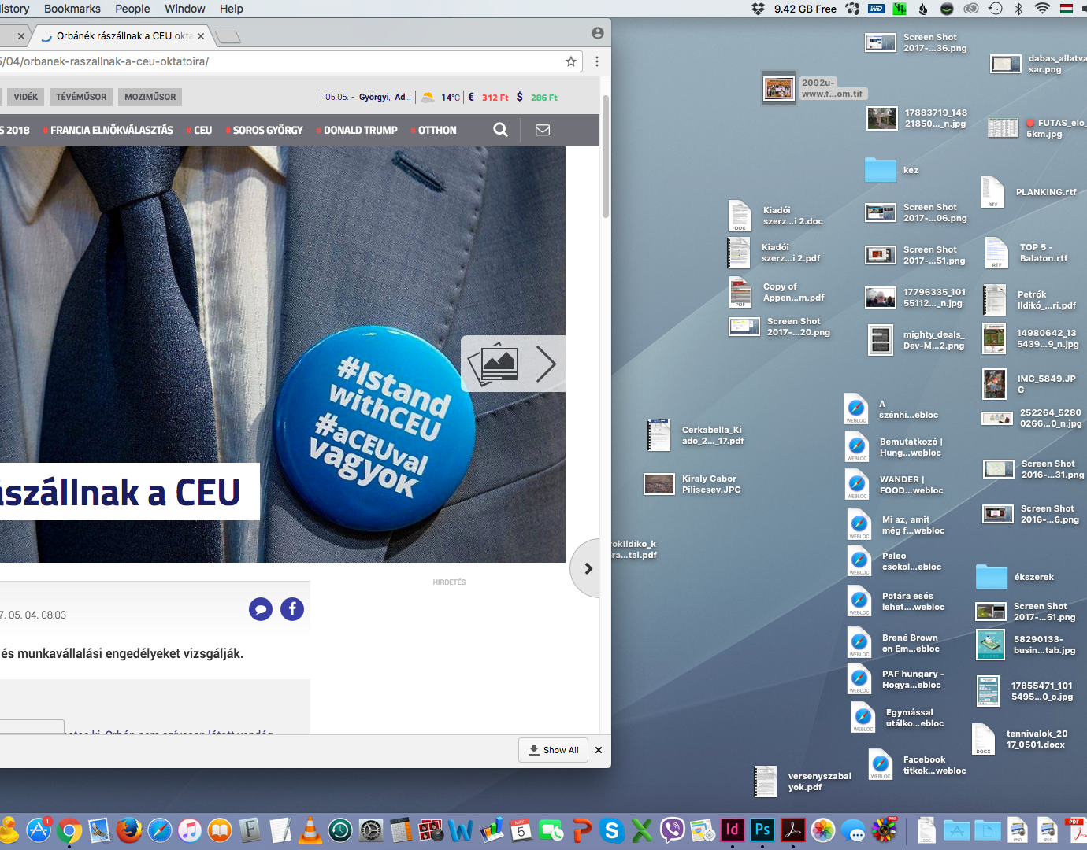The width and height of the screenshot is (1087, 850).
Task: Click the Chrome profile avatar icon
Action: (598, 33)
